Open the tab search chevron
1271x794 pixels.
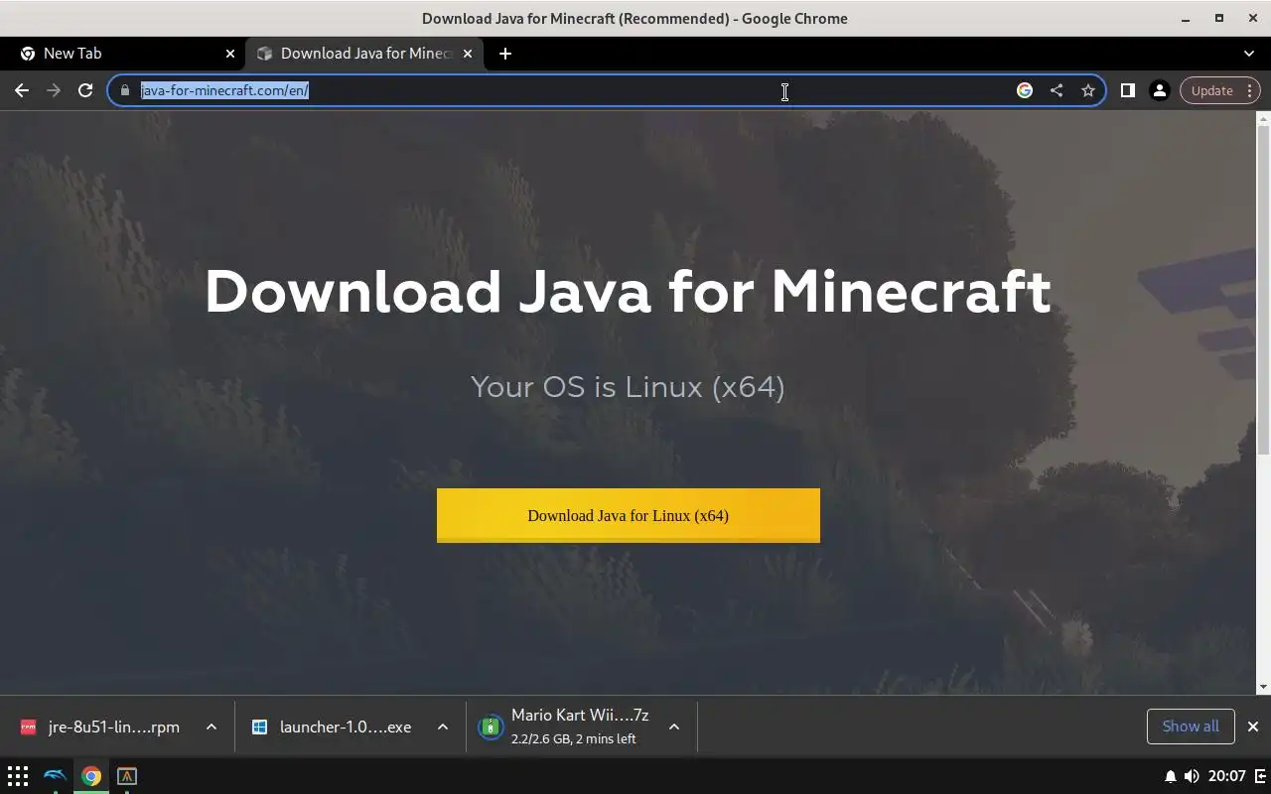(x=1249, y=54)
